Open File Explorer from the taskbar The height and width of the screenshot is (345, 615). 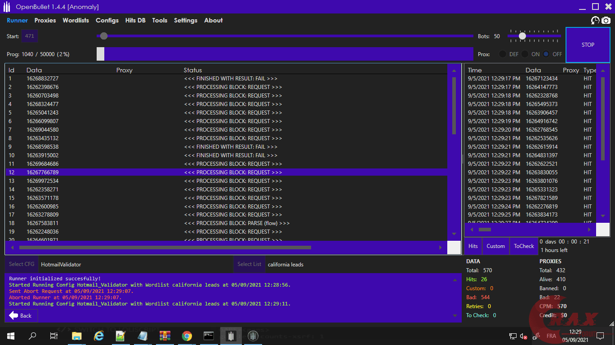(x=77, y=336)
